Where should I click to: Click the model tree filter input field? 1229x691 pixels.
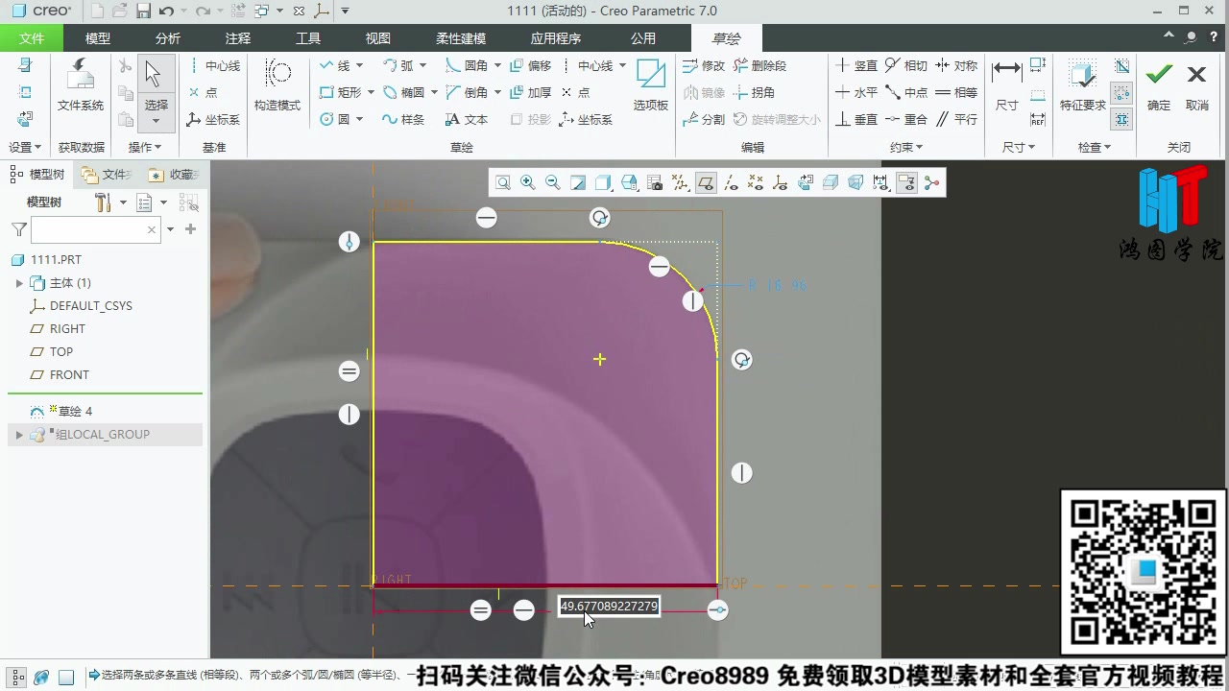[95, 229]
